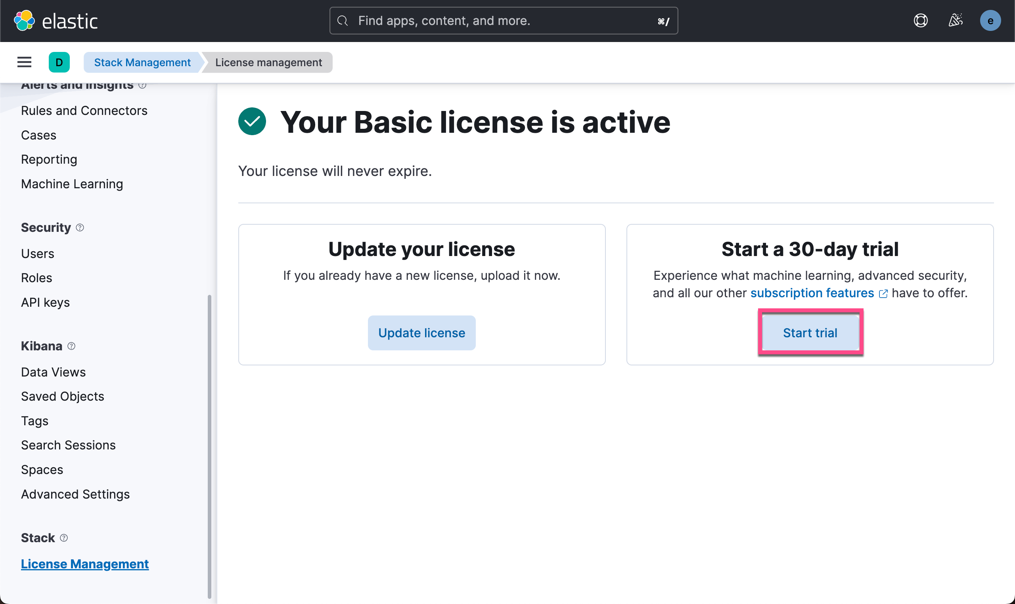This screenshot has width=1015, height=604.
Task: Click the green D space avatar
Action: click(59, 62)
